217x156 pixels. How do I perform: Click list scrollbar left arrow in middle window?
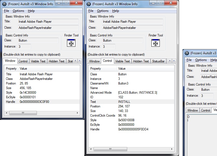[x=91, y=149]
